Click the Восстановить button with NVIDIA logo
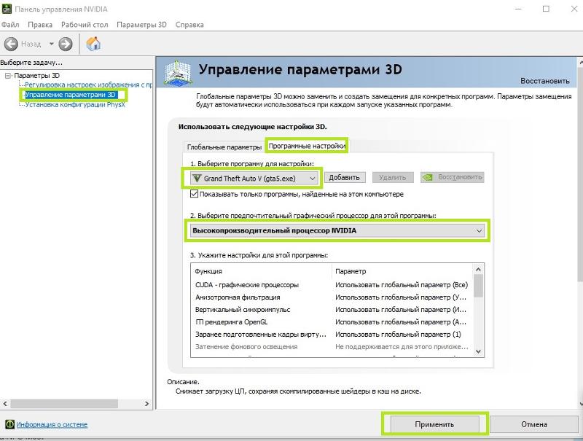 coord(452,177)
